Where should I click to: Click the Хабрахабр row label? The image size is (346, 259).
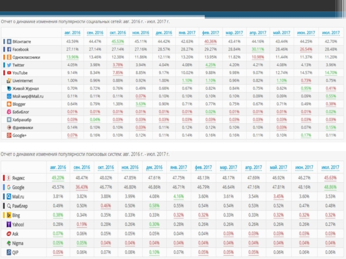pyautogui.click(x=22, y=120)
